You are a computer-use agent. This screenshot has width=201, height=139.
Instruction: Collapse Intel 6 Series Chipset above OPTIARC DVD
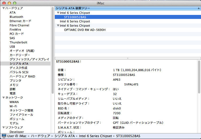[58, 26]
